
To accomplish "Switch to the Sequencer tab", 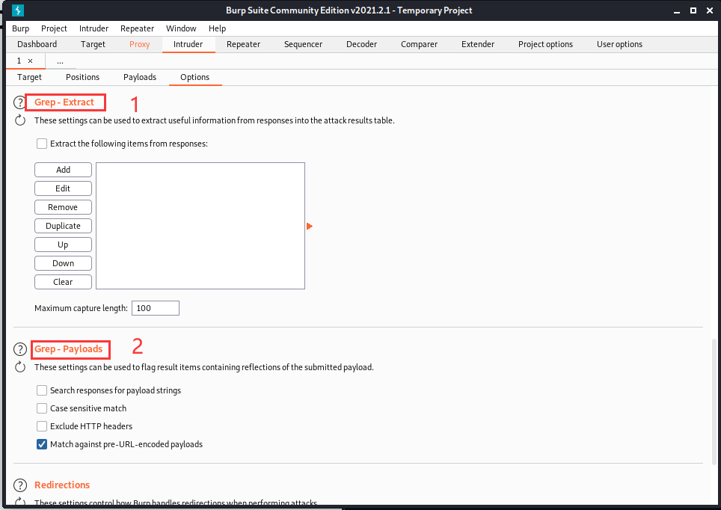I will pyautogui.click(x=303, y=44).
